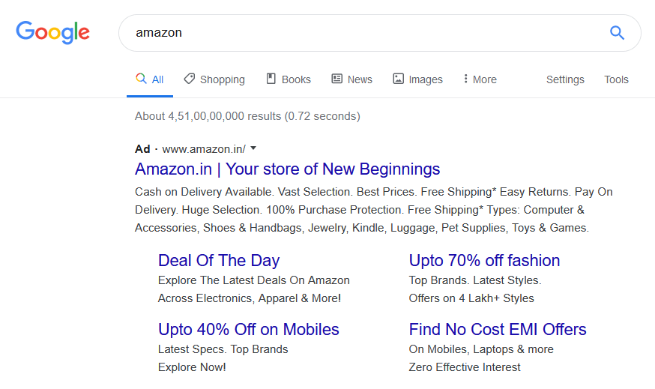Open the Find No Cost EMI Offers link

[x=498, y=330]
